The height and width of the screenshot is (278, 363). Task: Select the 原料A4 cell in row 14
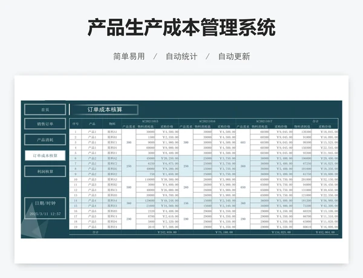click(x=112, y=200)
